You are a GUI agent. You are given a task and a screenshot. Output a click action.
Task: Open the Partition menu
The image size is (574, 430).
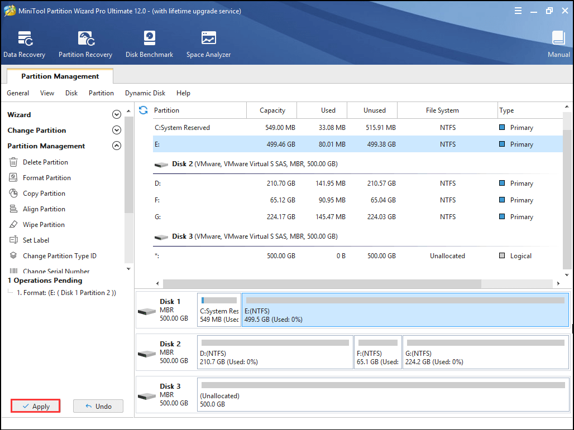click(x=101, y=93)
